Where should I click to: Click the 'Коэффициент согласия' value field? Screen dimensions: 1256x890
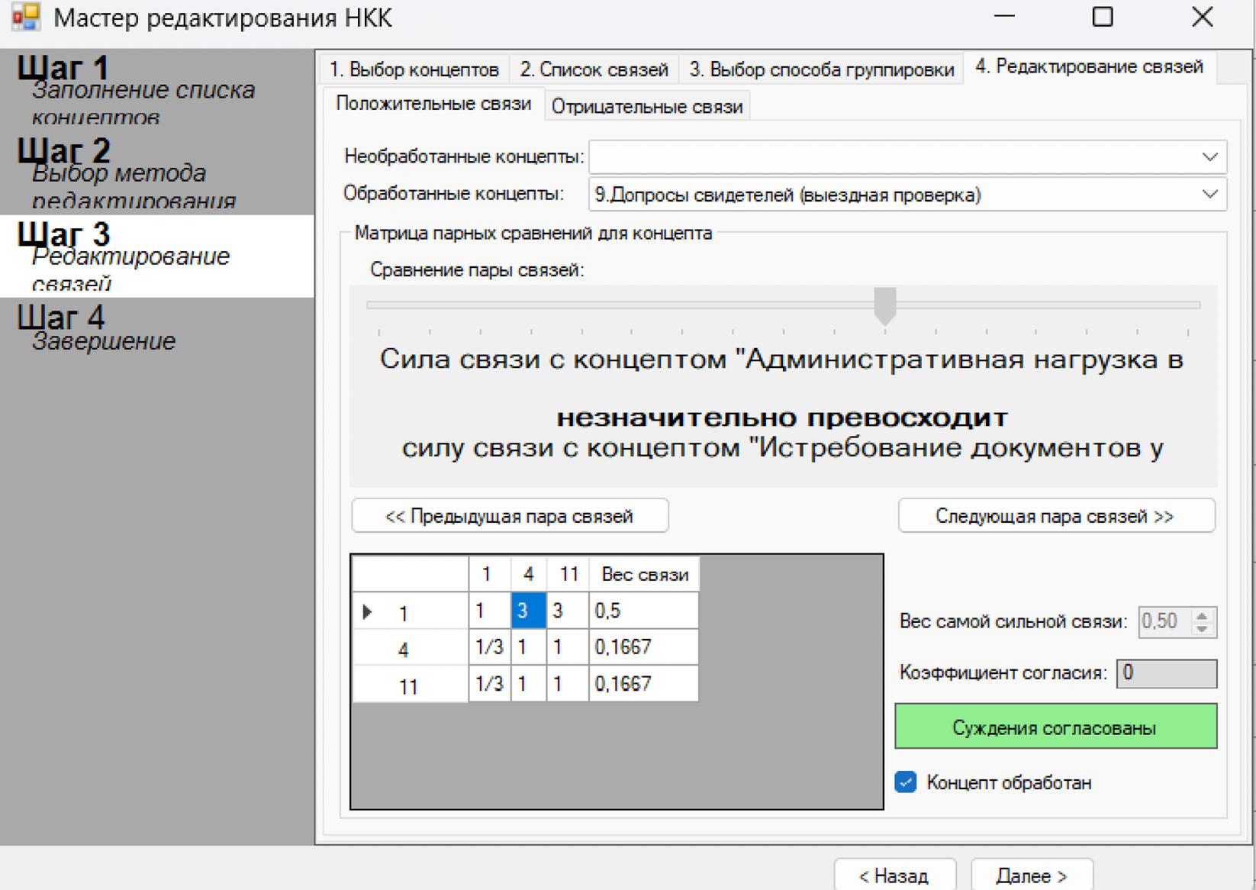[1165, 673]
